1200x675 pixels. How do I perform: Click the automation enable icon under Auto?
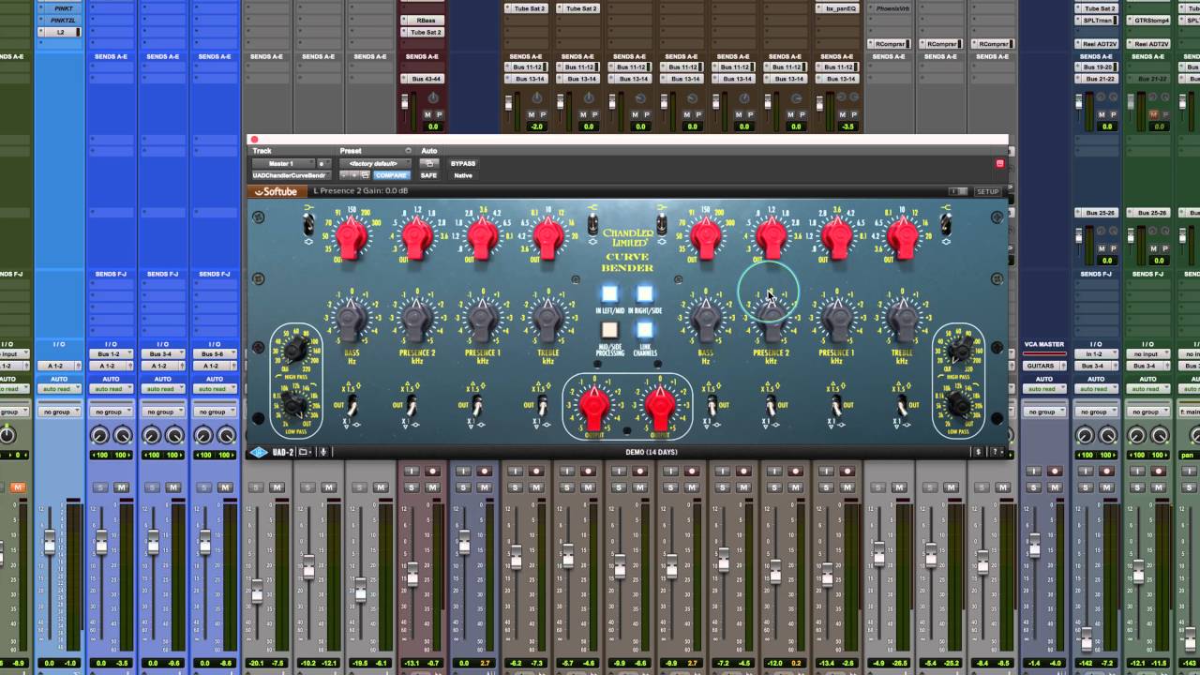[x=428, y=163]
